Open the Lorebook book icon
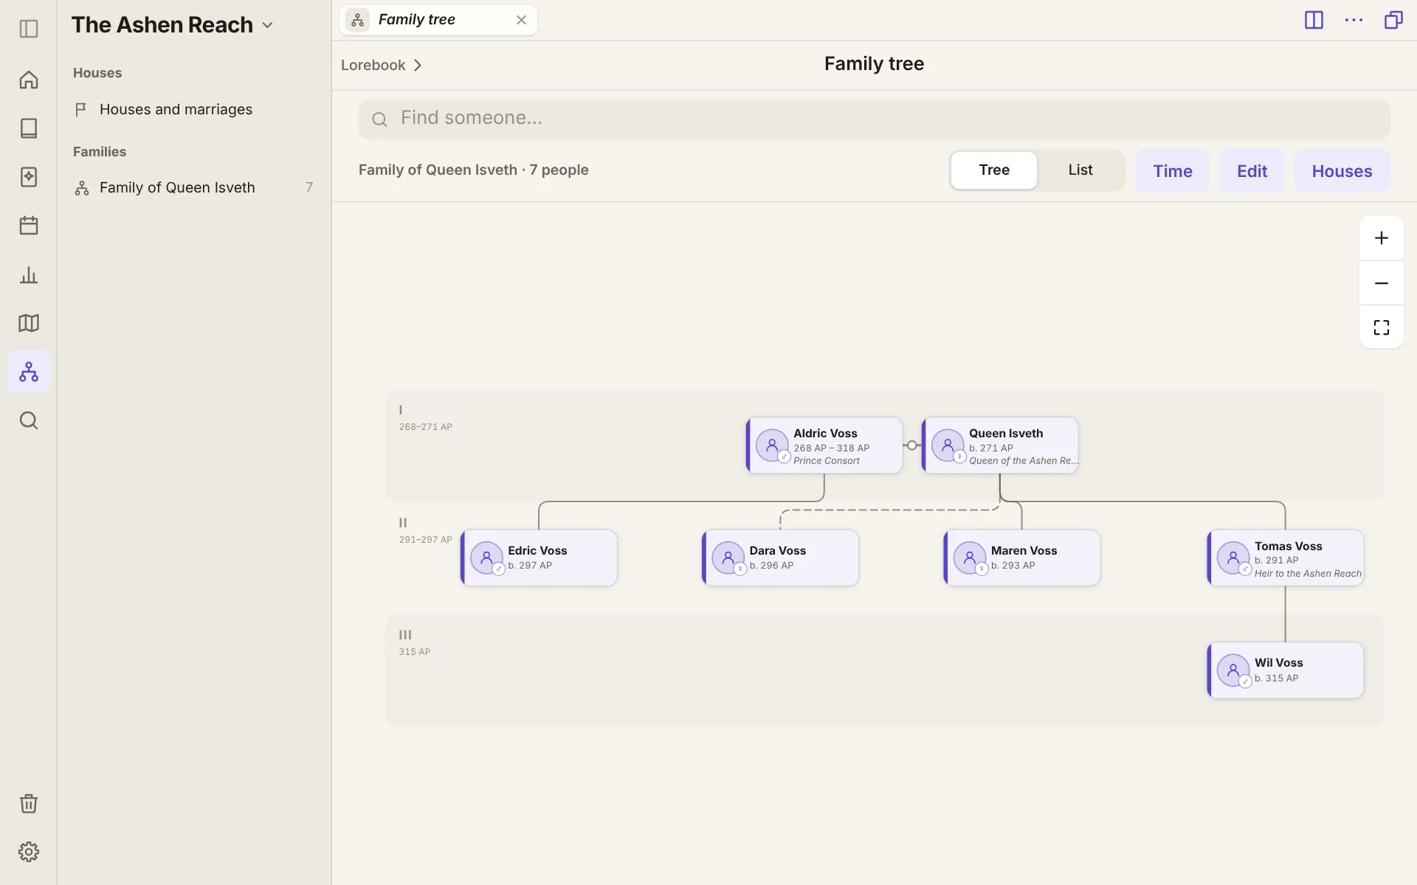 tap(29, 128)
